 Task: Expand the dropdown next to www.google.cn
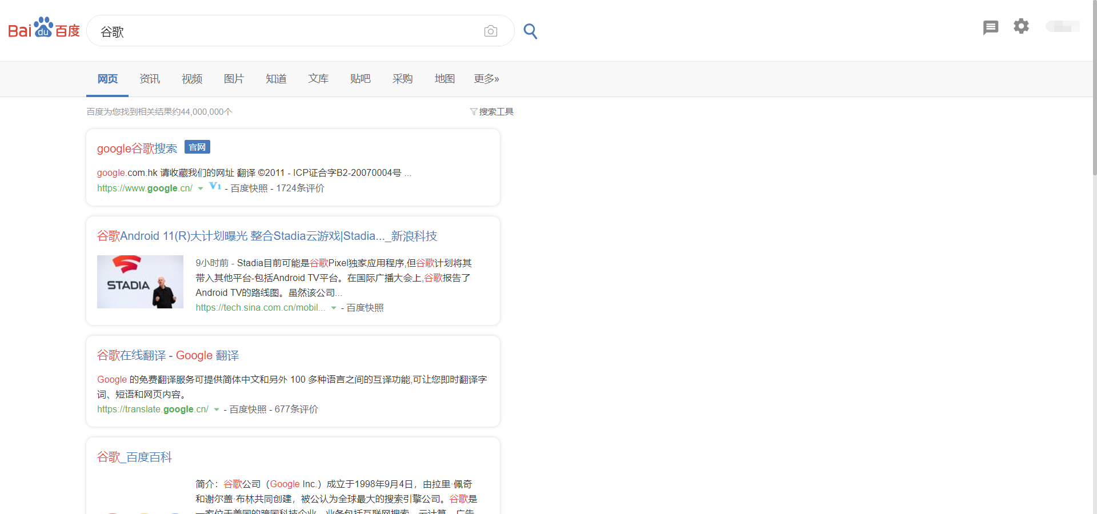pos(201,188)
